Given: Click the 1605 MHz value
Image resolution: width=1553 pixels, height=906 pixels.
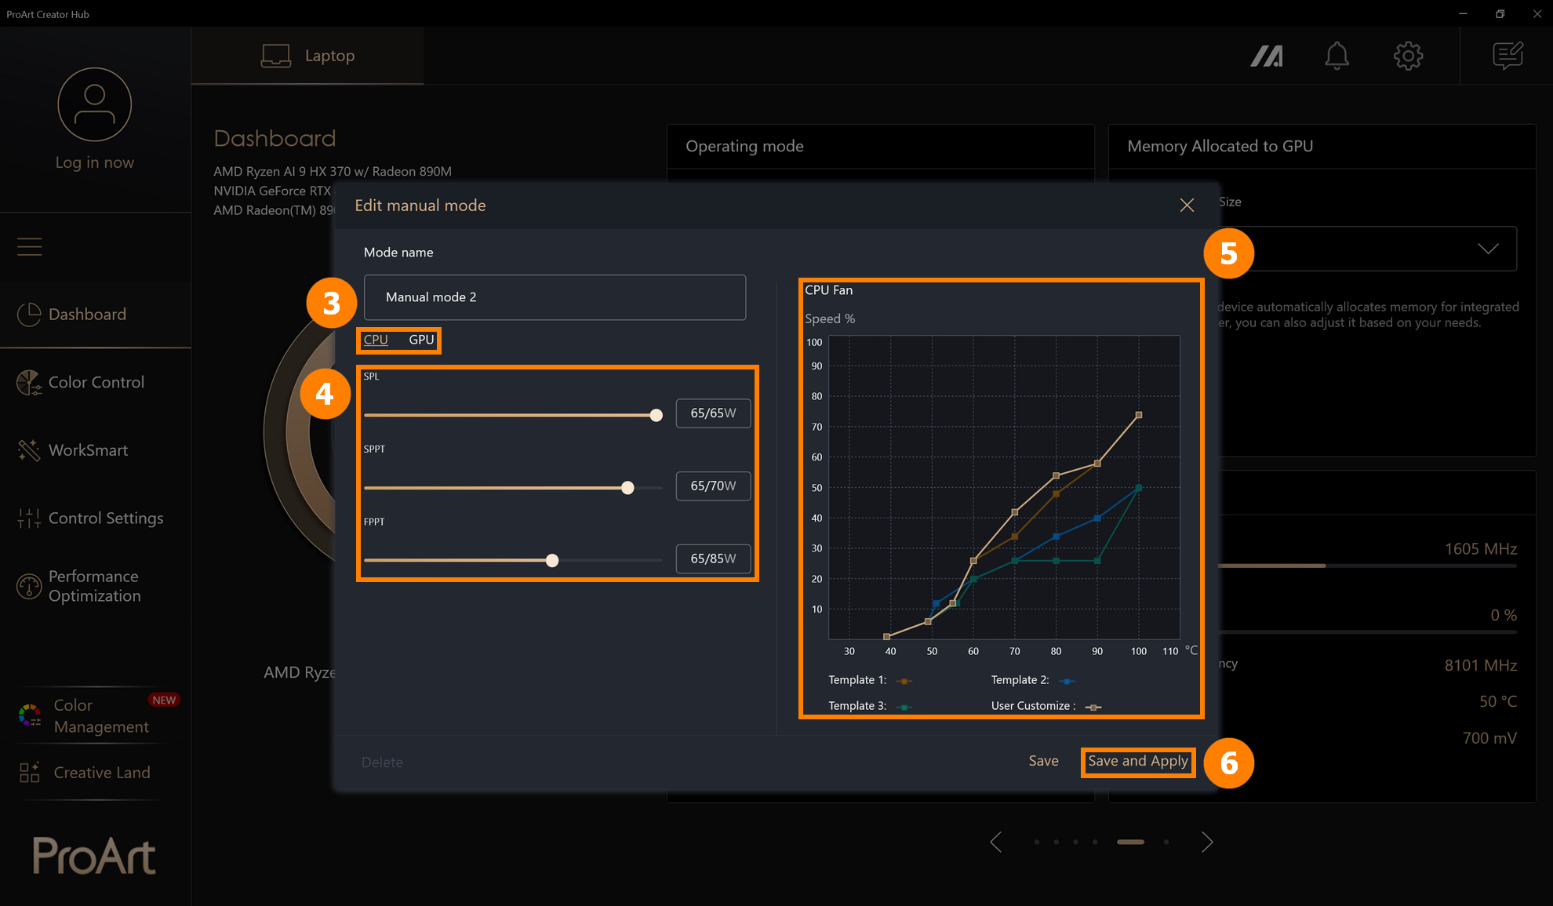Looking at the screenshot, I should (1480, 549).
